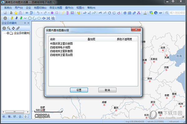This screenshot has height=124, width=187.
Task: Click the undo arrow icon
Action: point(38,13)
